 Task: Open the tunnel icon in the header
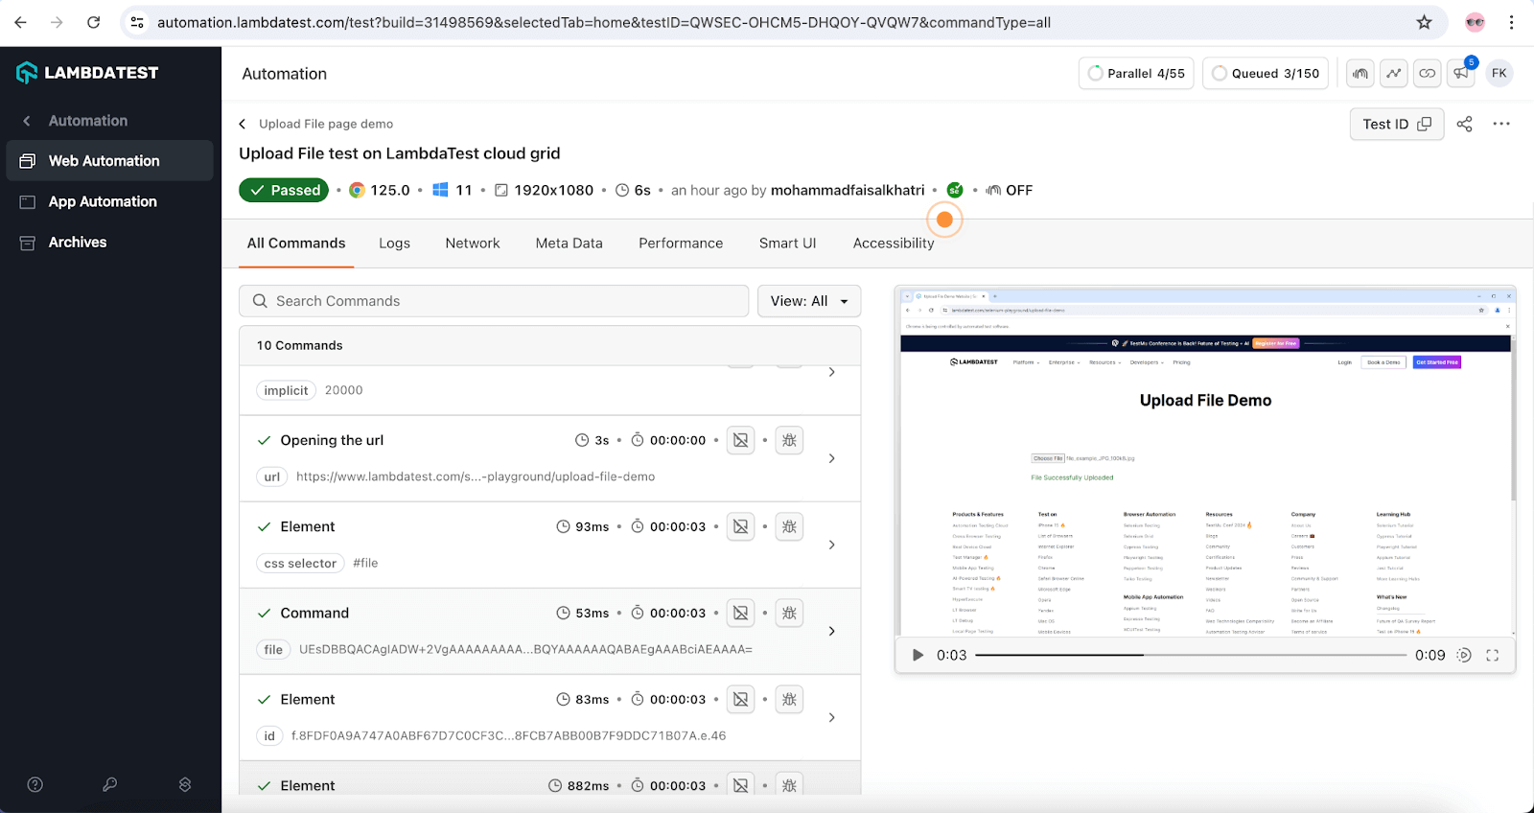1360,74
